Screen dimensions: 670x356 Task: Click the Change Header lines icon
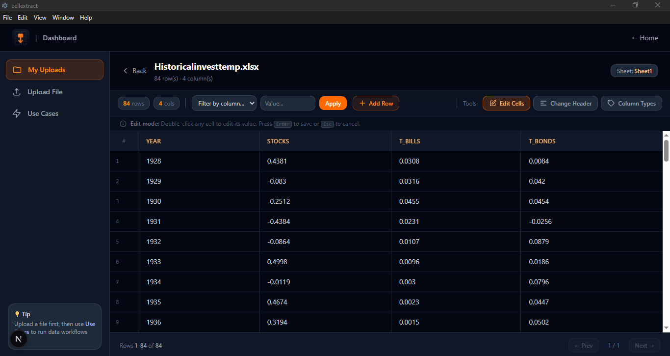coord(543,103)
